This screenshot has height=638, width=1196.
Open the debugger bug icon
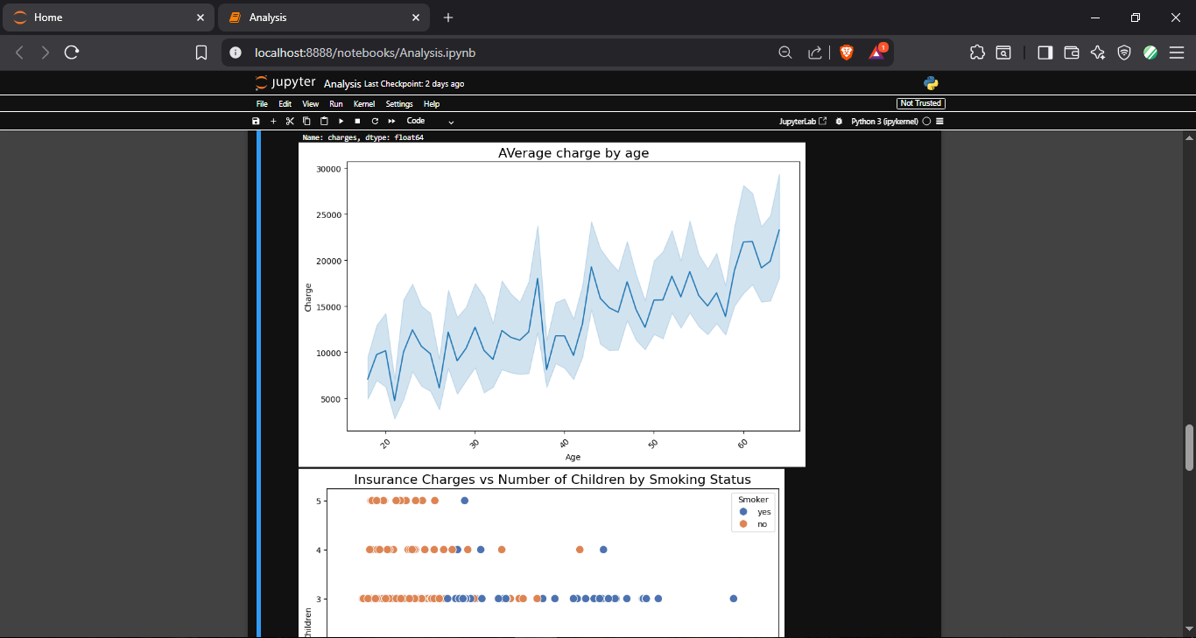coord(839,121)
